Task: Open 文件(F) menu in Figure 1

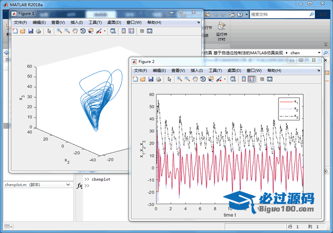Action: (20, 22)
